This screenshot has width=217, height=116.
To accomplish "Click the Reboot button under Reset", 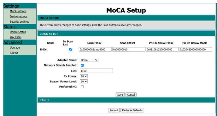I will coord(114,110).
